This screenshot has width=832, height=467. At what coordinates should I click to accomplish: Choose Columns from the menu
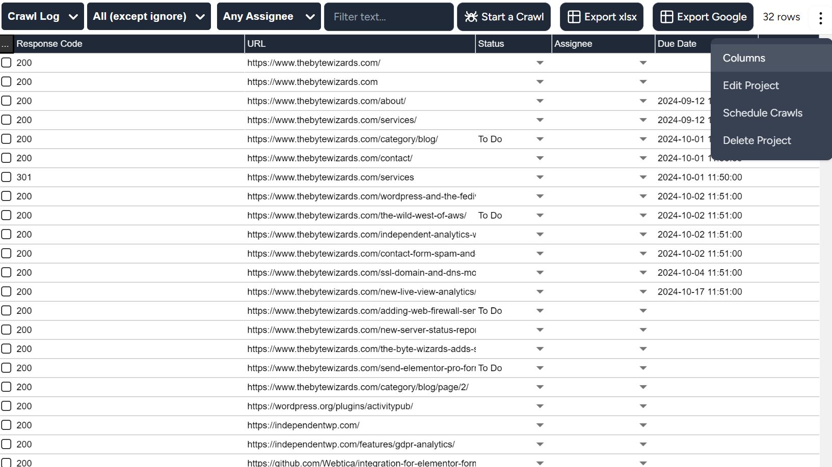pyautogui.click(x=744, y=58)
